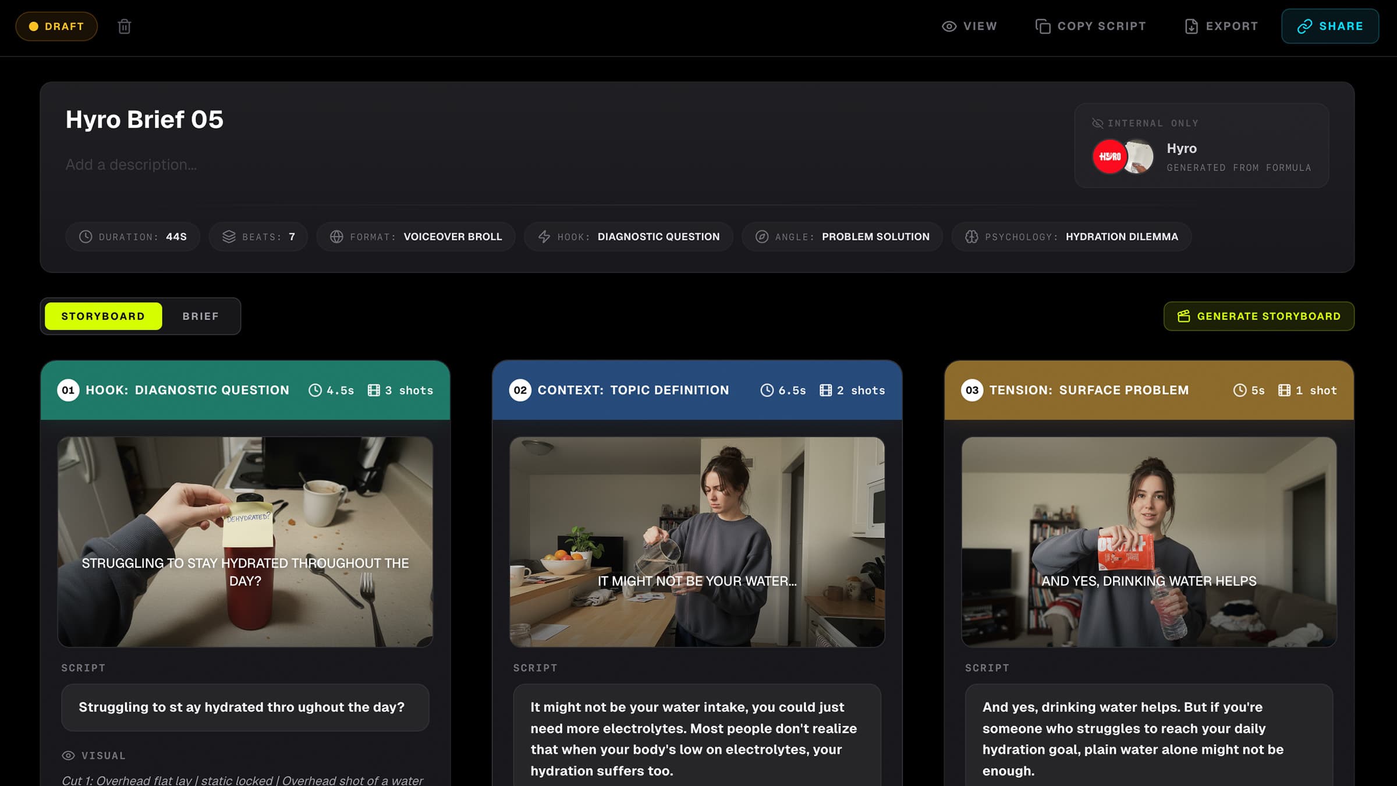This screenshot has width=1397, height=786.
Task: Click the duration clock icon
Action: (86, 237)
